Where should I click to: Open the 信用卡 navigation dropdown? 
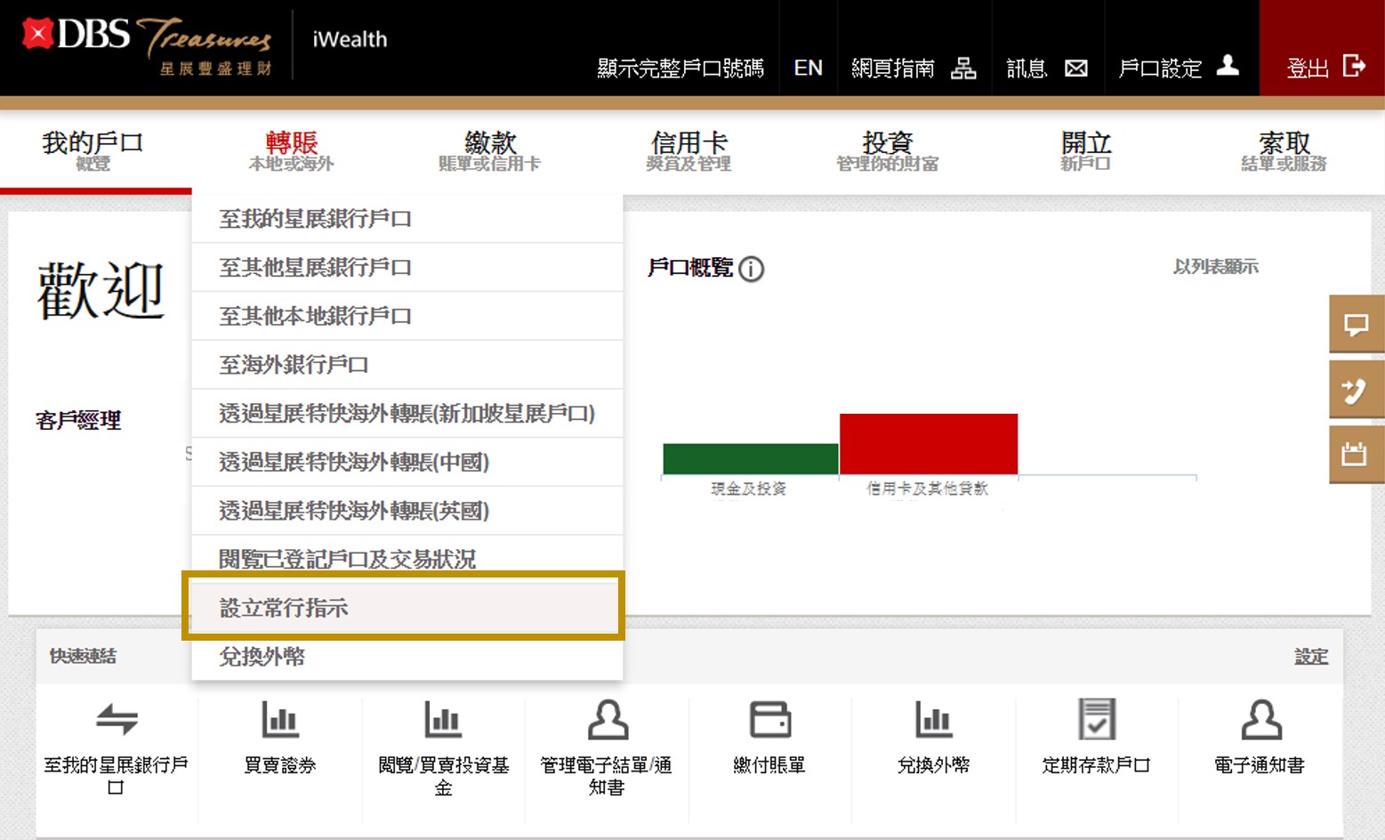(688, 150)
